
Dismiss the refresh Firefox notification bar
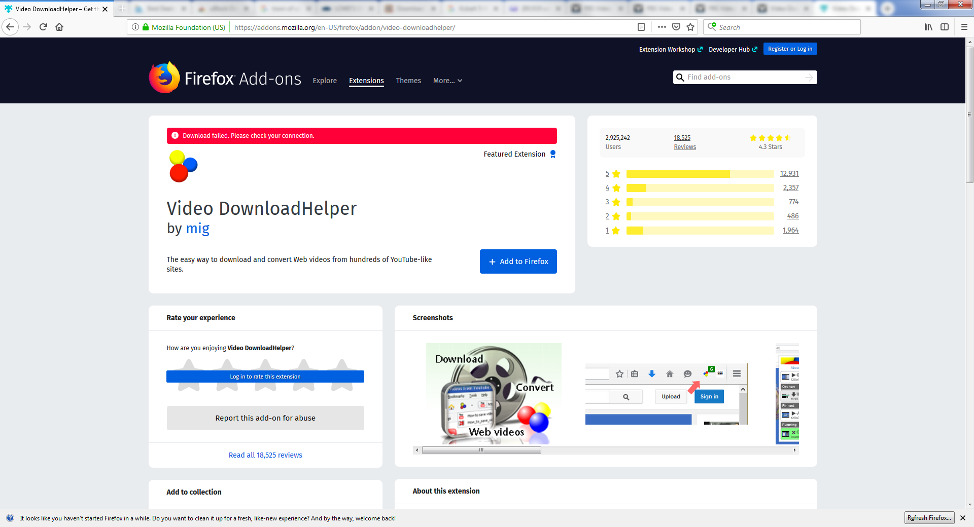tap(963, 518)
